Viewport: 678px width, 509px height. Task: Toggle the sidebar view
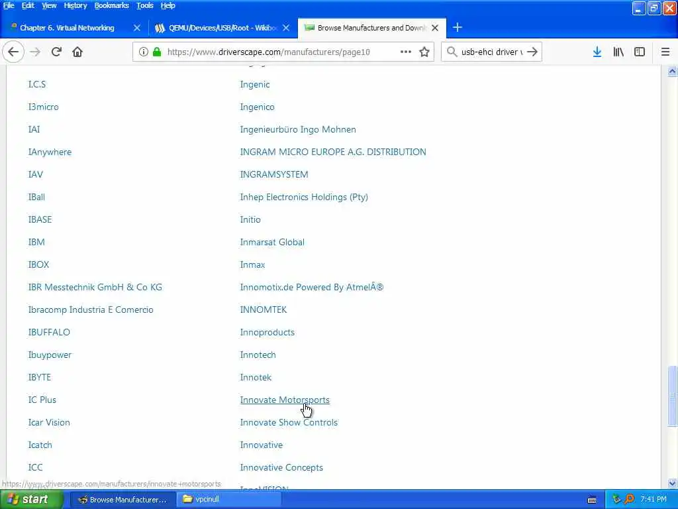[640, 52]
